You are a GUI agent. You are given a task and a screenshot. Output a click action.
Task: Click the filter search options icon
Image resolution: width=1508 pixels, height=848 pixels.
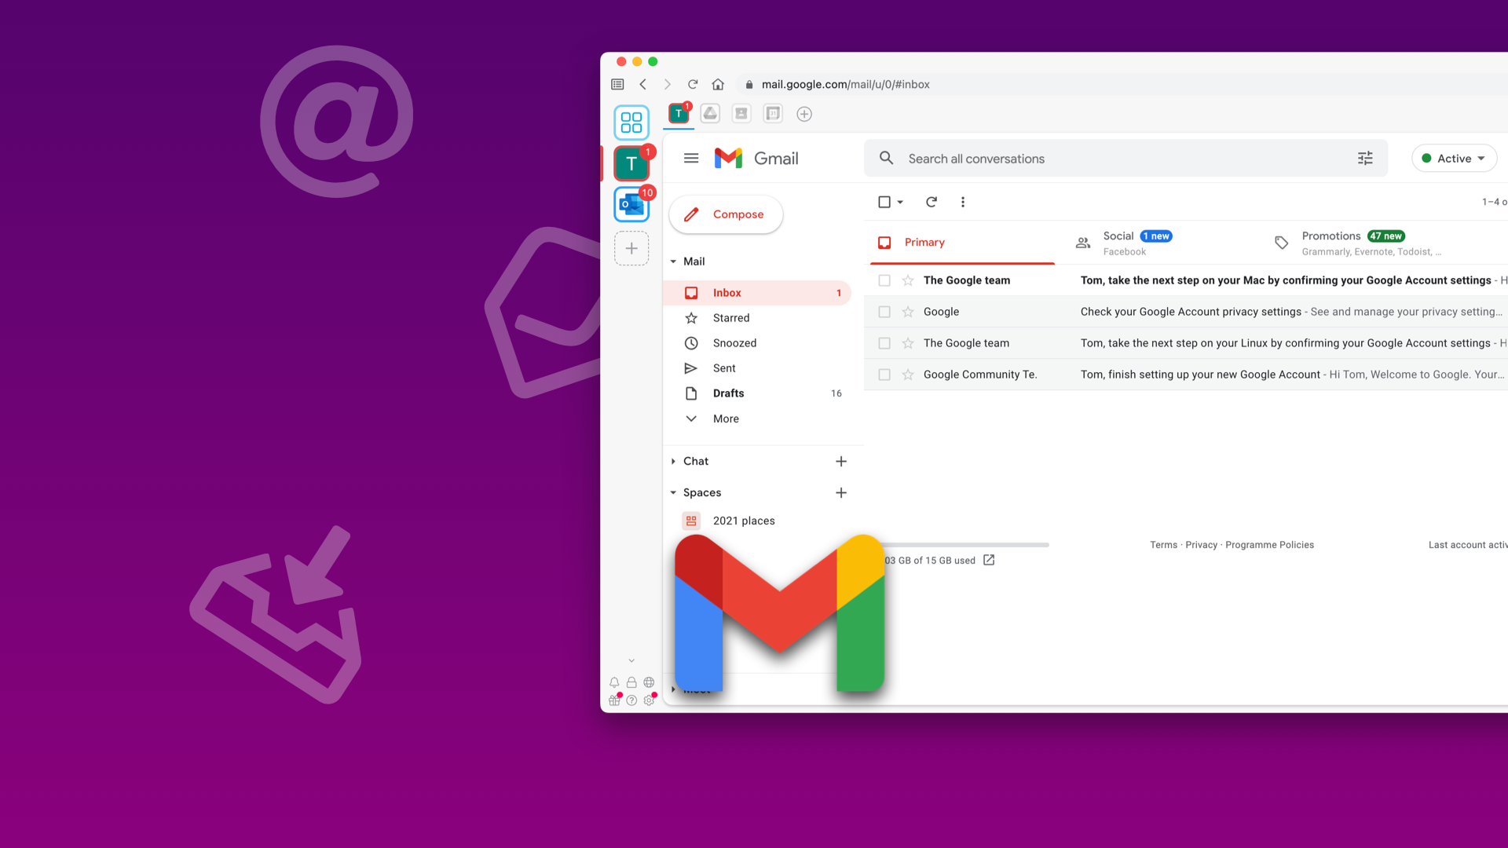point(1365,159)
